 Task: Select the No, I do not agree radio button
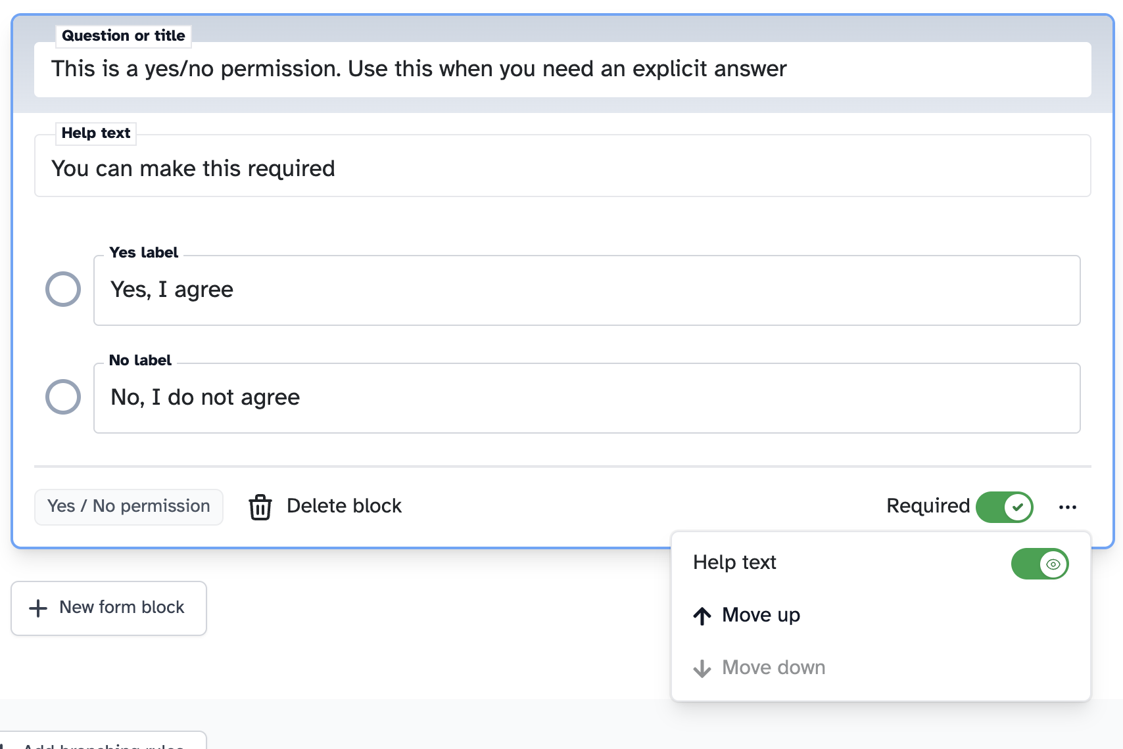point(62,396)
